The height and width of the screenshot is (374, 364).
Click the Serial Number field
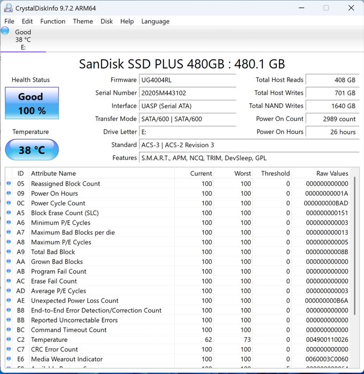tap(187, 93)
